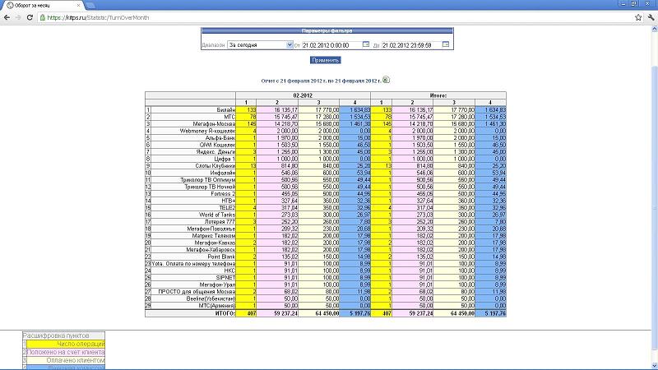Screen dimensions: 658x370
Task: Click the 'Параметры фильтра' panel header
Action: 327,30
